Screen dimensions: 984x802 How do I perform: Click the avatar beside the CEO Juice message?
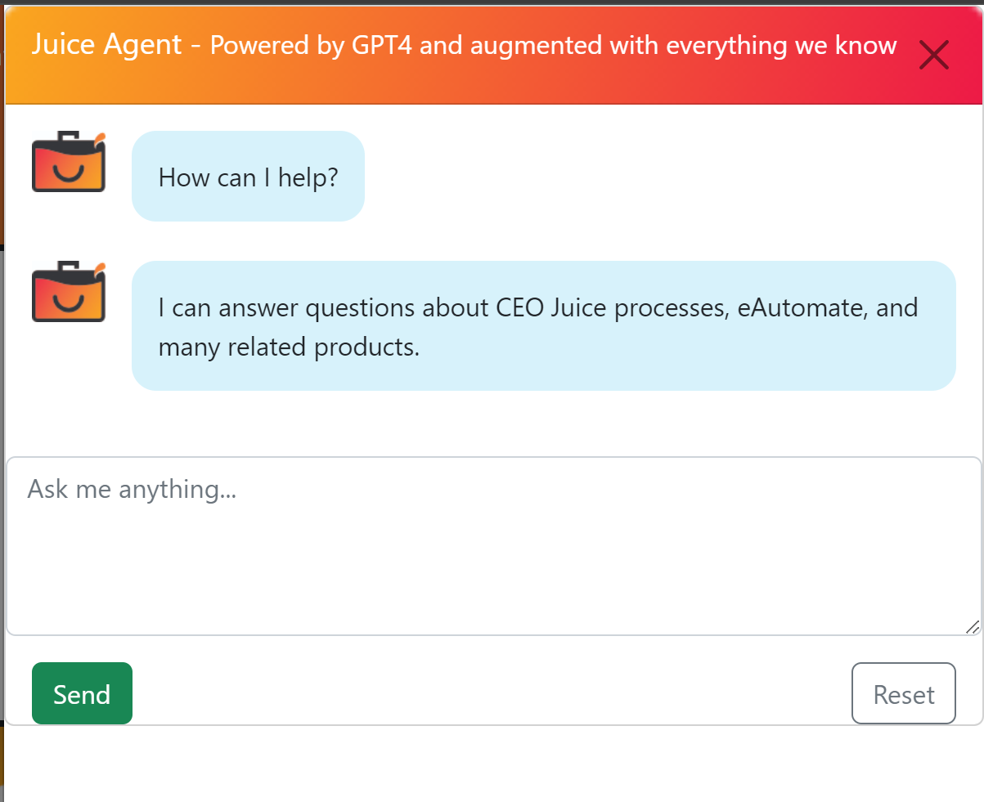pyautogui.click(x=69, y=292)
